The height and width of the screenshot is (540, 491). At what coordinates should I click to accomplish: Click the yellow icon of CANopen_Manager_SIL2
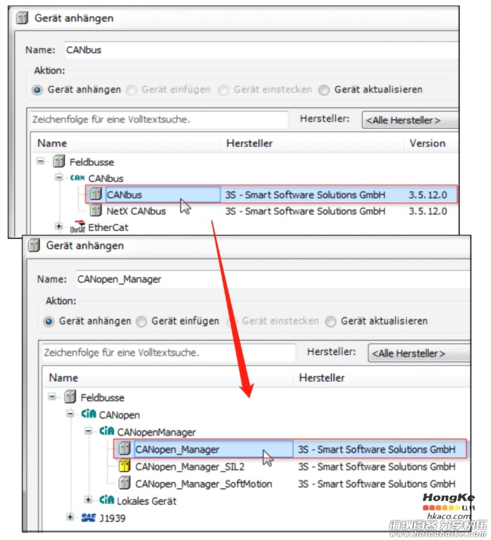(x=124, y=466)
